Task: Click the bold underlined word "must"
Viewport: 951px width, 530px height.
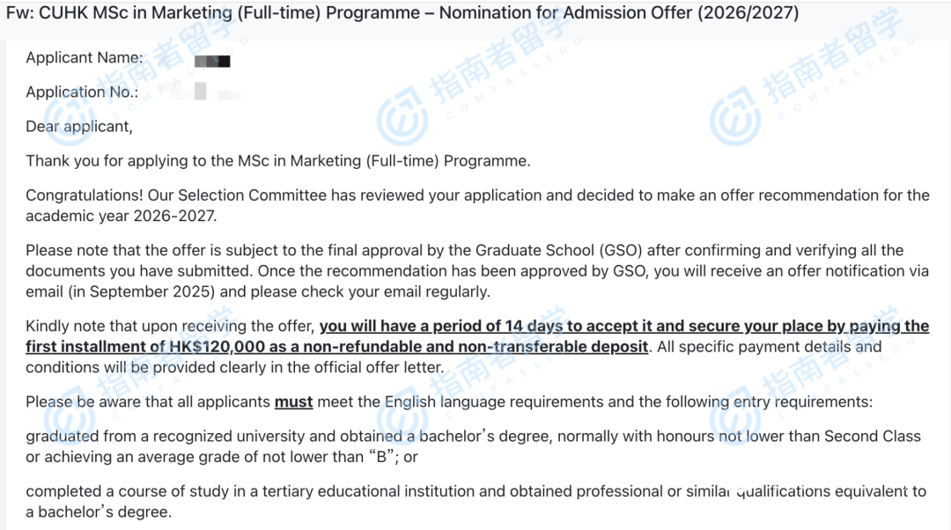Action: [293, 402]
